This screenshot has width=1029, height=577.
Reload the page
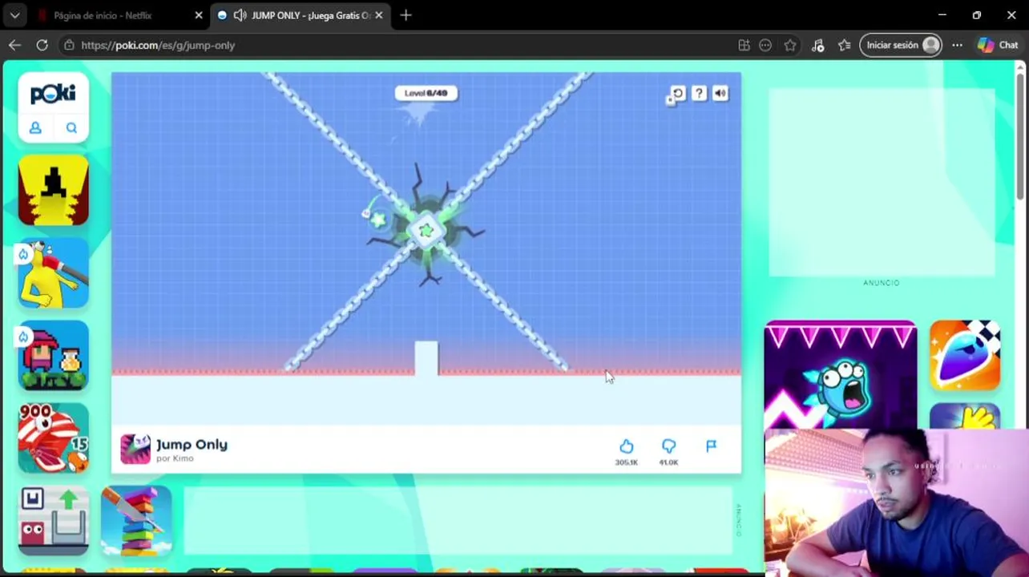point(42,45)
